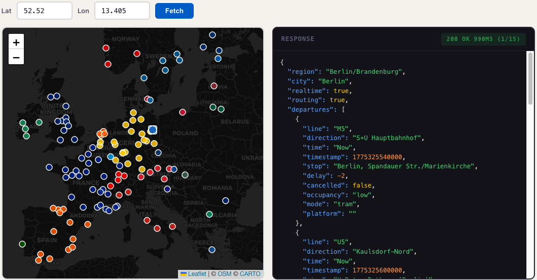Screen dimensions: 537x280
Task: Click the green marker in Northern Ireland
Action: pyautogui.click(x=39, y=122)
